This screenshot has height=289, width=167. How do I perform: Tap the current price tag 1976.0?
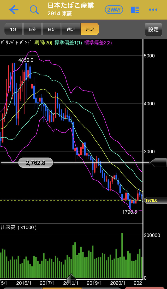(x=155, y=200)
